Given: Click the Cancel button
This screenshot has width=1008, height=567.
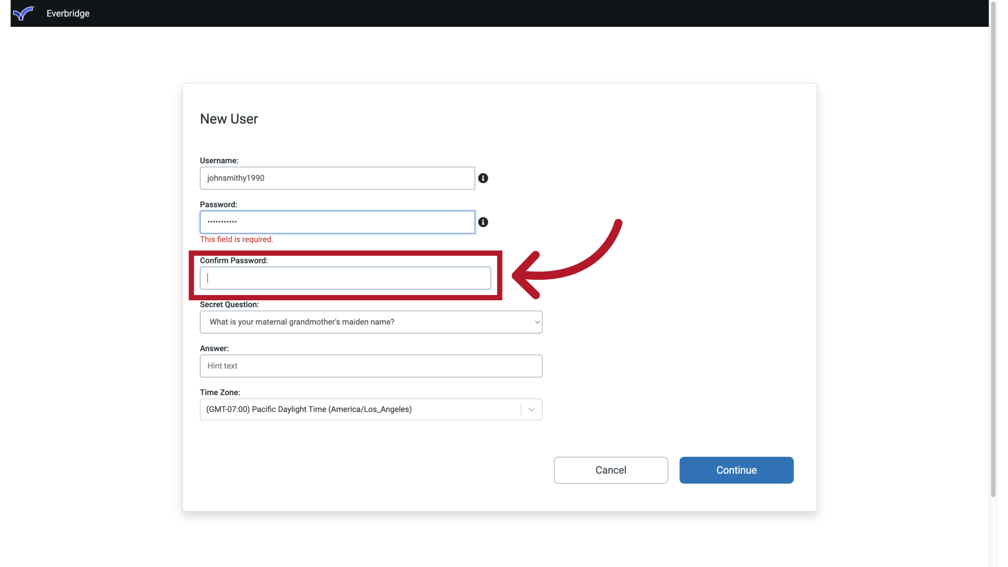Looking at the screenshot, I should click(611, 470).
